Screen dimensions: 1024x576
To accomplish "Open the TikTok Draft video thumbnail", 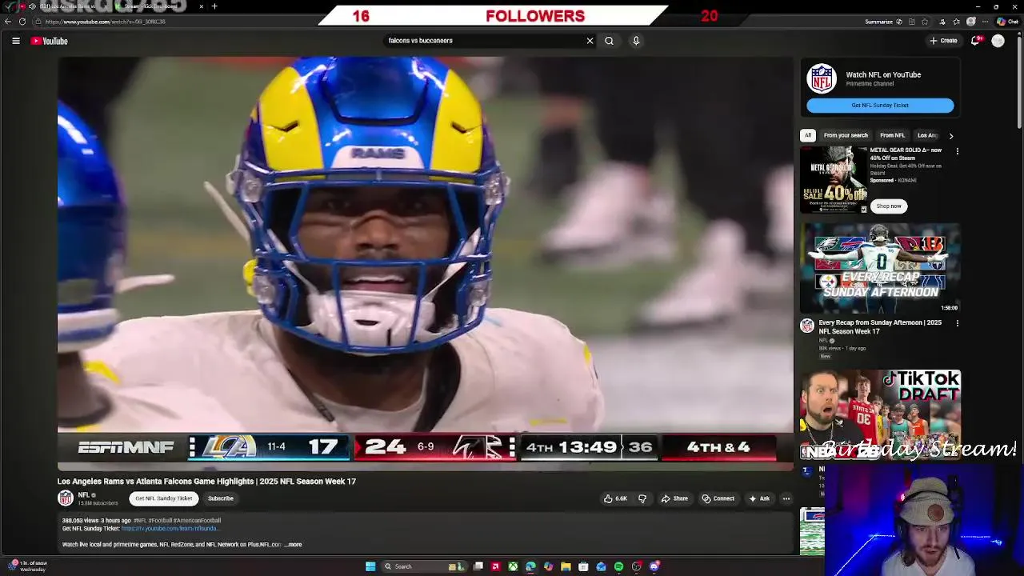I will (880, 414).
